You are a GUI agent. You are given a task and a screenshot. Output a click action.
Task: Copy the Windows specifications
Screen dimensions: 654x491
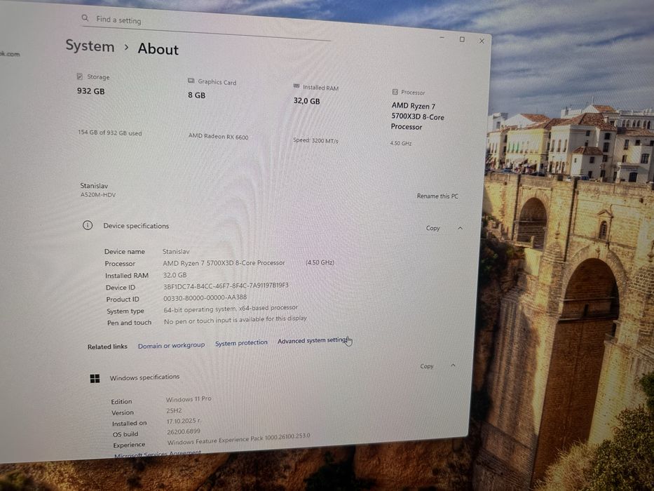tap(426, 366)
